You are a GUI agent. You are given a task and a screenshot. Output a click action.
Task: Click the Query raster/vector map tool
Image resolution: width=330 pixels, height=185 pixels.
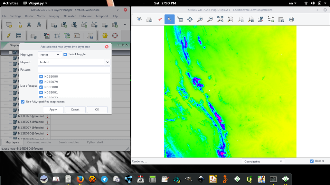(180, 19)
